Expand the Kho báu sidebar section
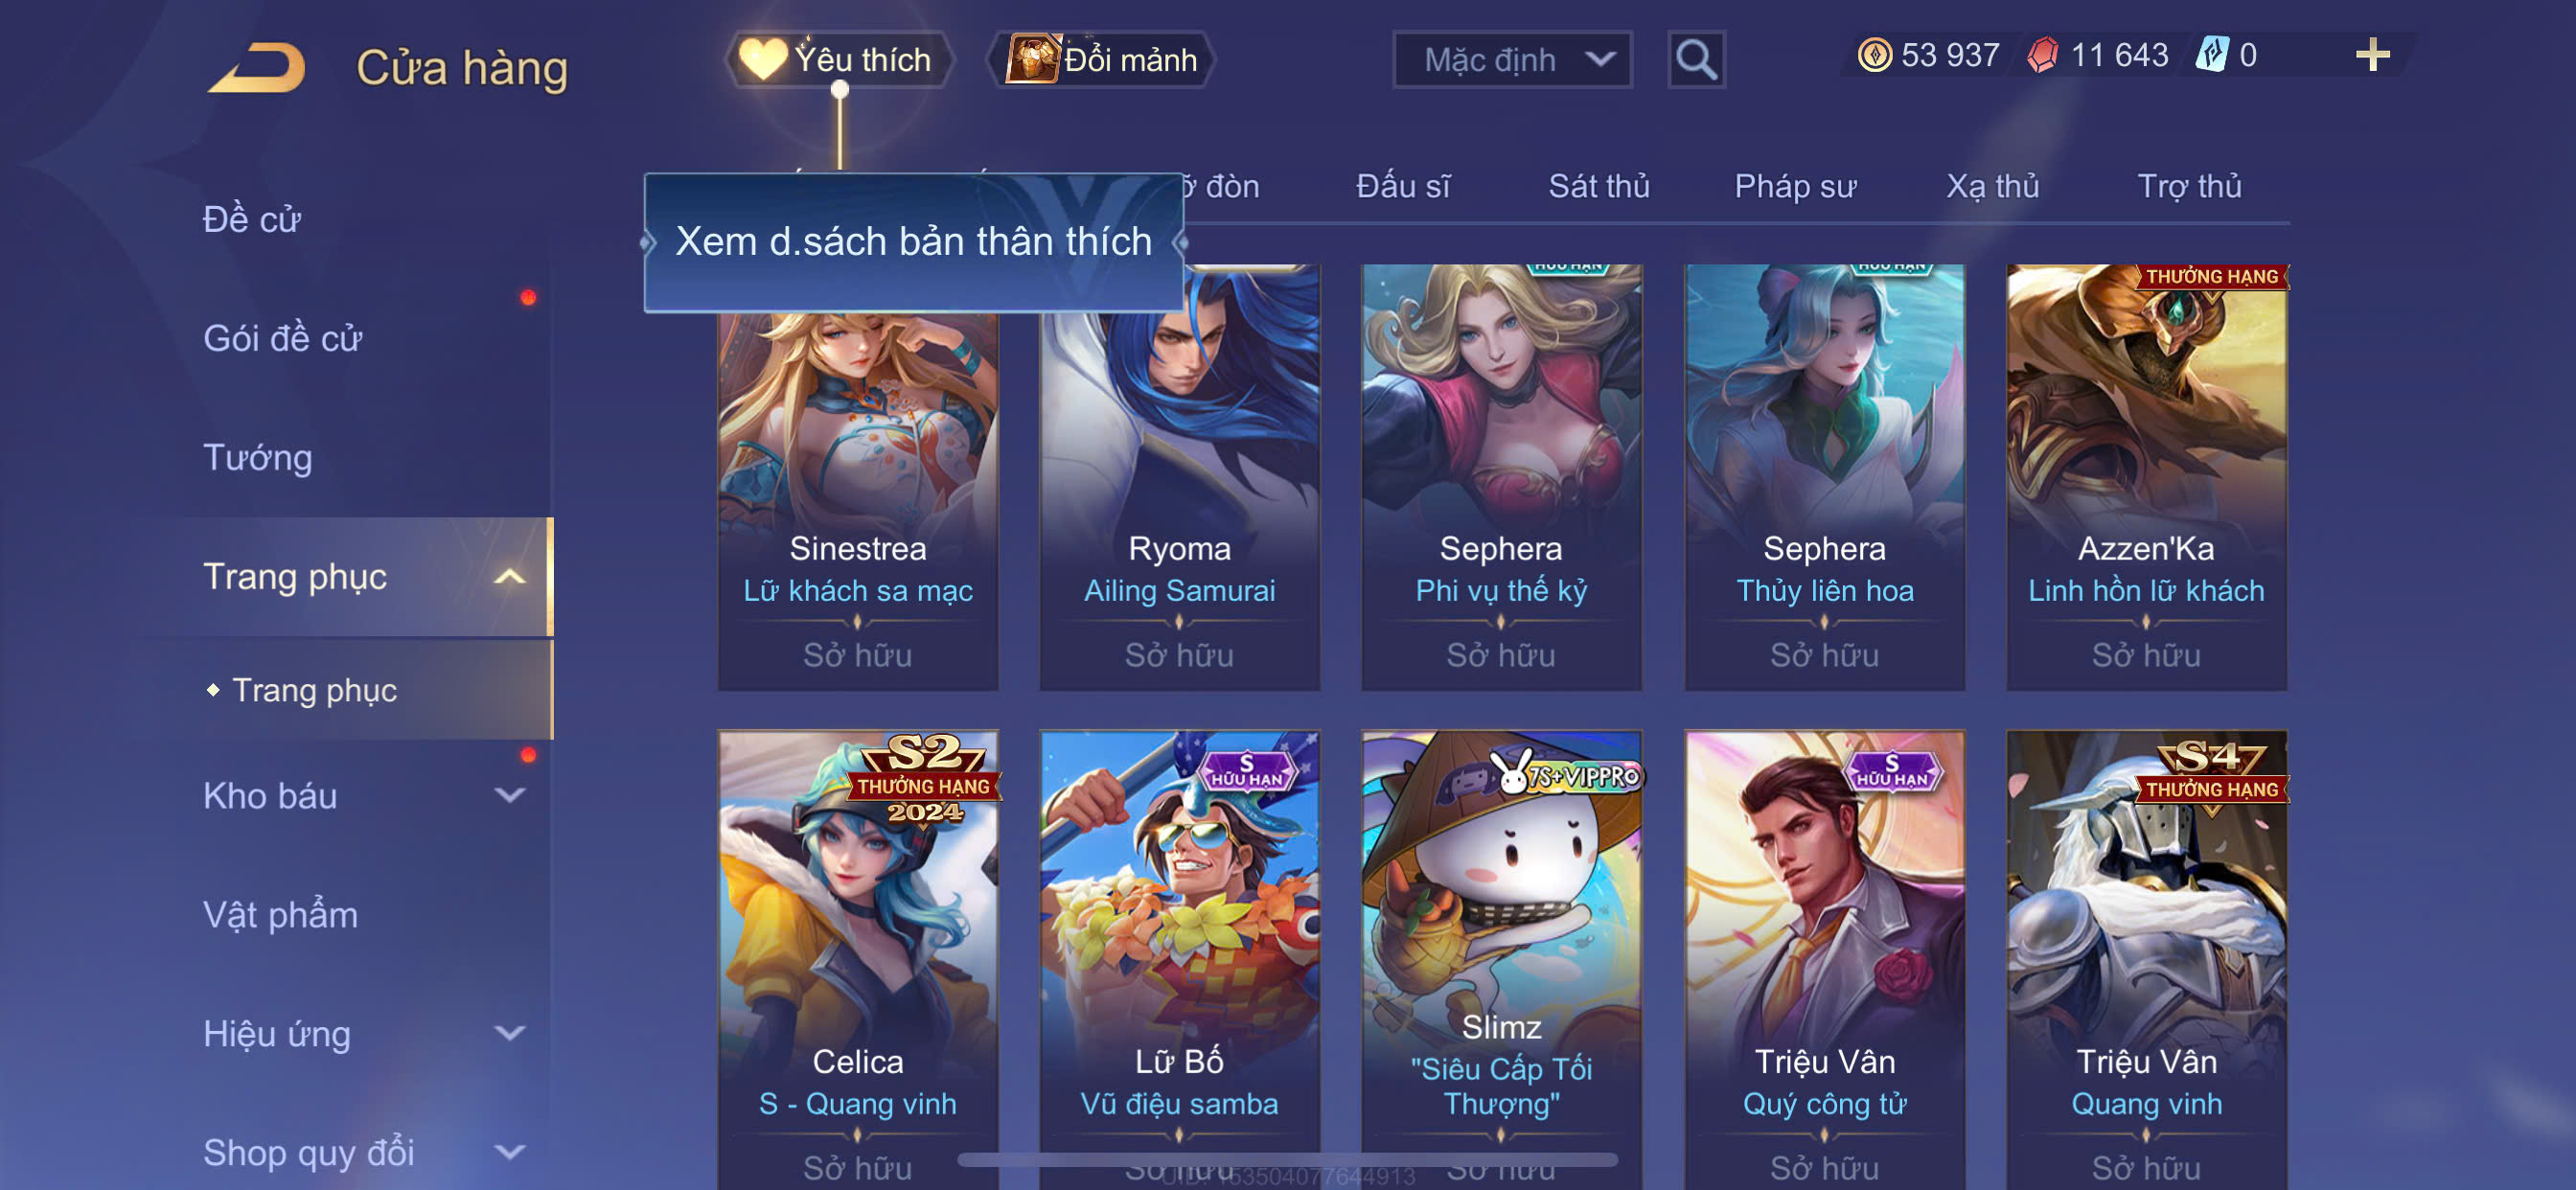 point(510,796)
